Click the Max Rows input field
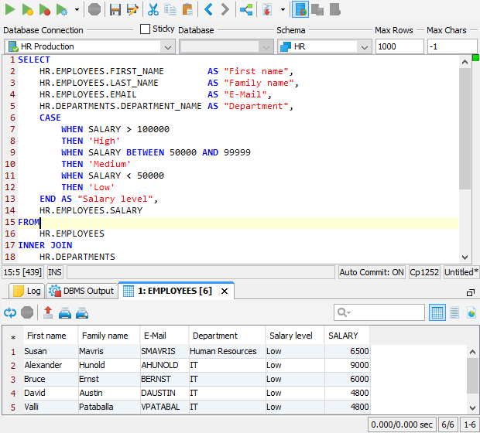The image size is (480, 433). 399,47
